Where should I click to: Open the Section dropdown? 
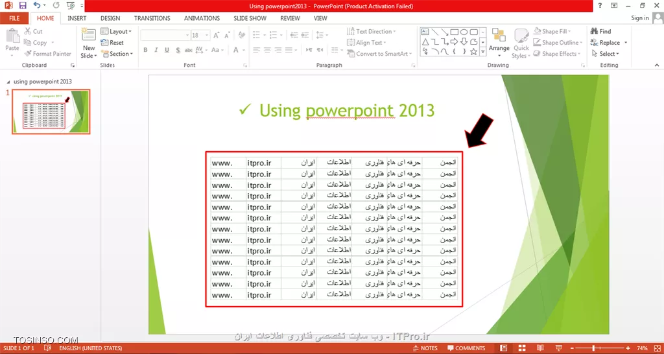[117, 54]
